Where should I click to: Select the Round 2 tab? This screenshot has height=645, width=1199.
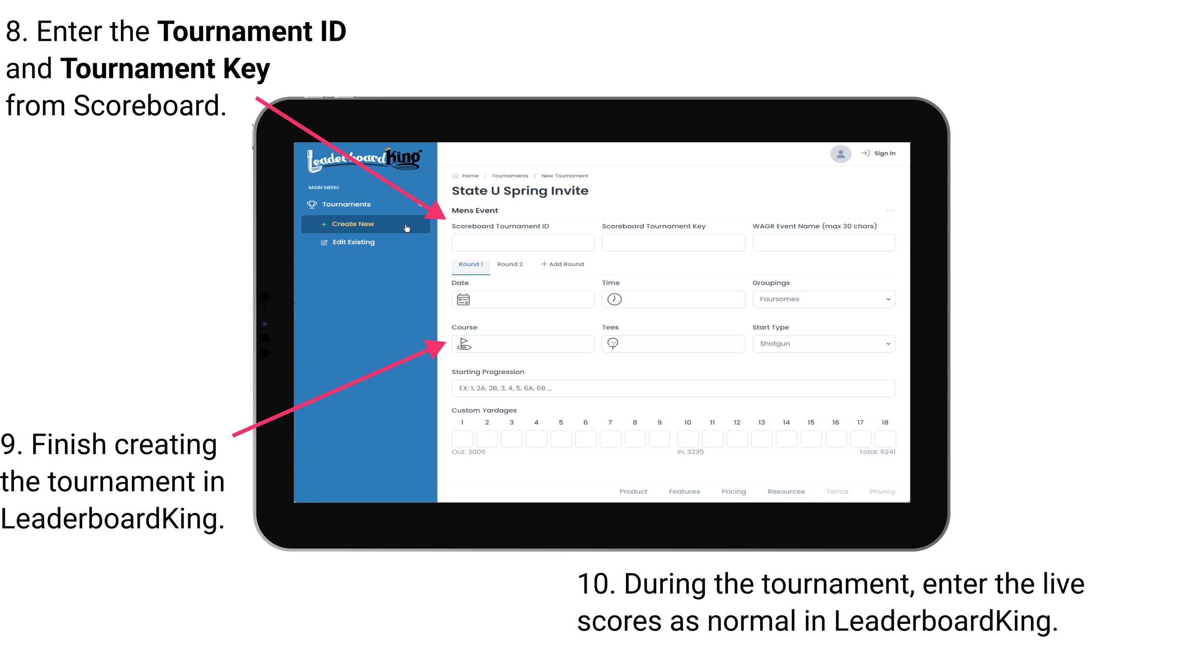pos(508,264)
